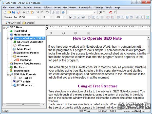Collapse the SEO Note Formats tree node
The image size is (152, 114).
coord(8,74)
